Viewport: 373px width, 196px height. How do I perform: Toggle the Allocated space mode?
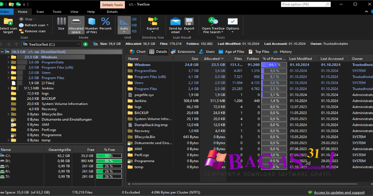(76, 25)
